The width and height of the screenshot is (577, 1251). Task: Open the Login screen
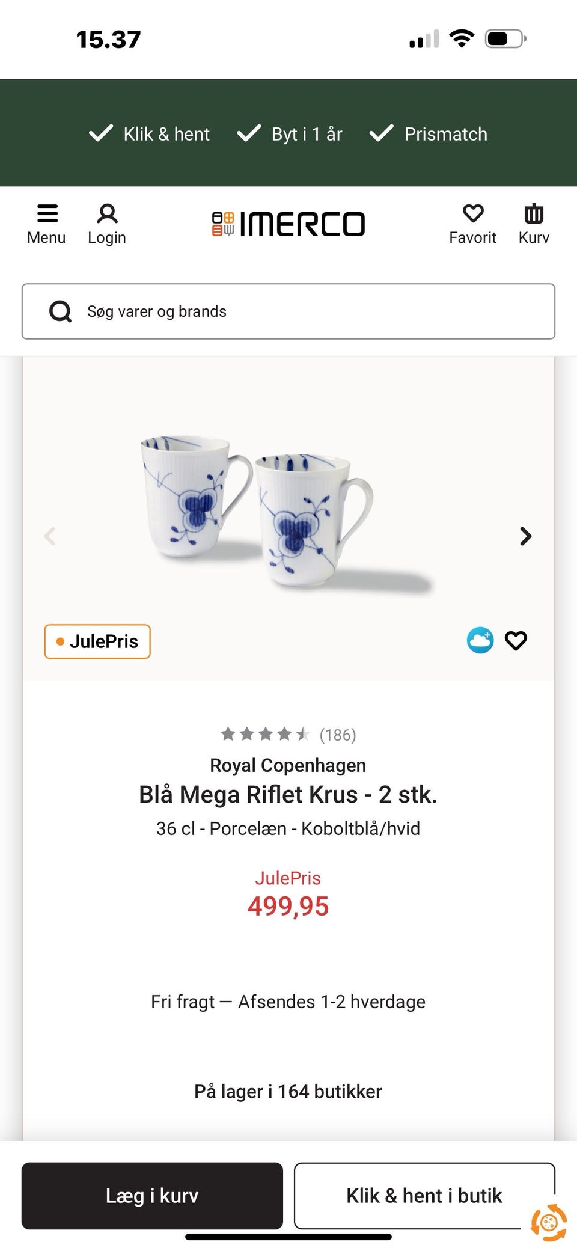point(106,222)
